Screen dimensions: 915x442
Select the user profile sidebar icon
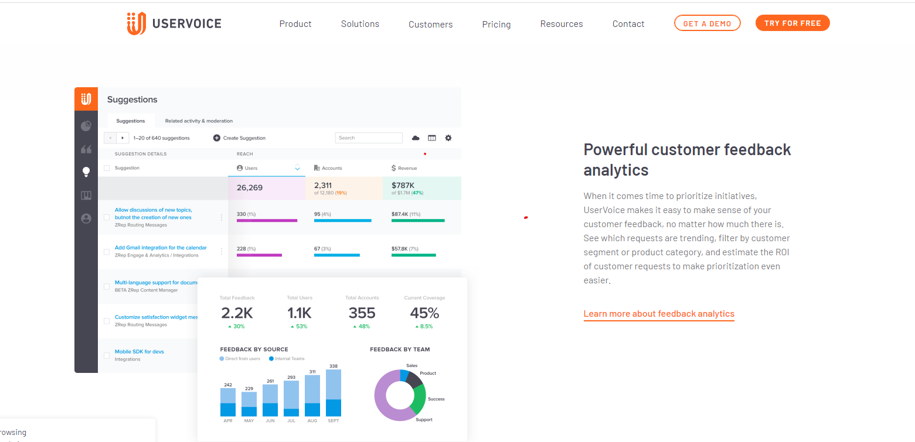click(x=86, y=218)
